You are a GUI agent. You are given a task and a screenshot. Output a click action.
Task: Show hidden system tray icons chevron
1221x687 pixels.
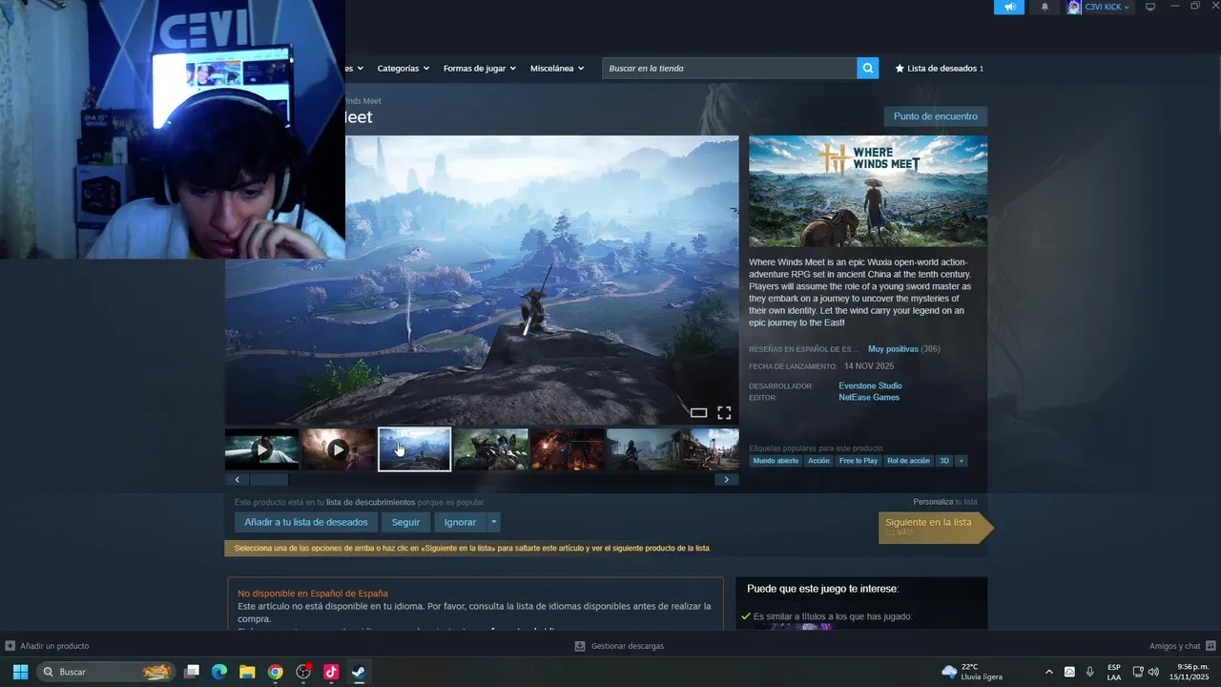point(1049,672)
